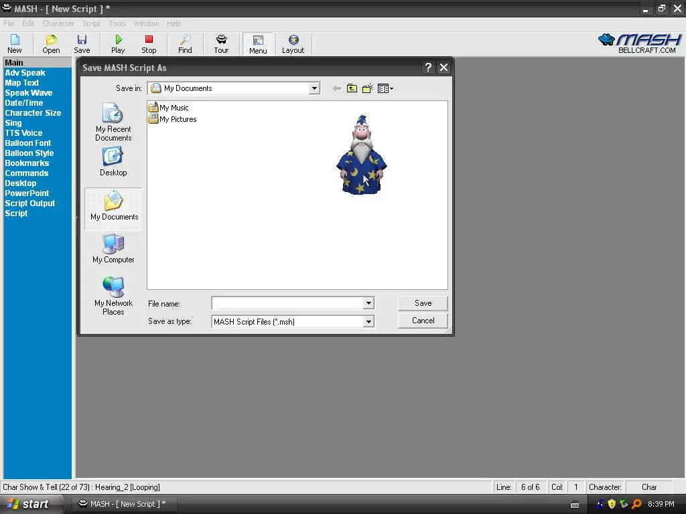Close the Save MASH Script As dialog
The width and height of the screenshot is (686, 514).
coord(443,68)
